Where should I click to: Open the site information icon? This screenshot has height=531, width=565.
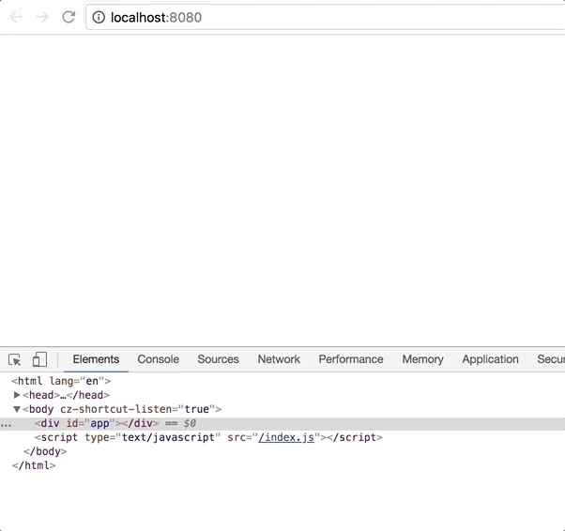pos(99,17)
